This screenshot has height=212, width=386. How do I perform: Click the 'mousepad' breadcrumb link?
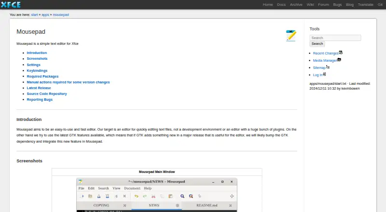point(61,15)
